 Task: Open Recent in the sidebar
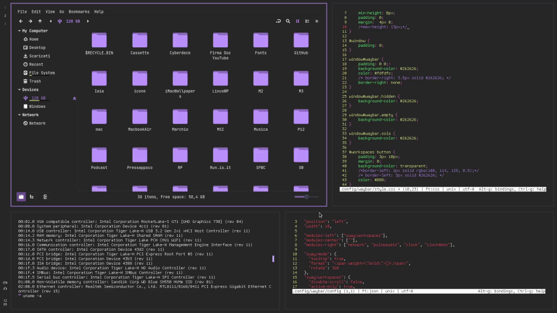pyautogui.click(x=33, y=64)
